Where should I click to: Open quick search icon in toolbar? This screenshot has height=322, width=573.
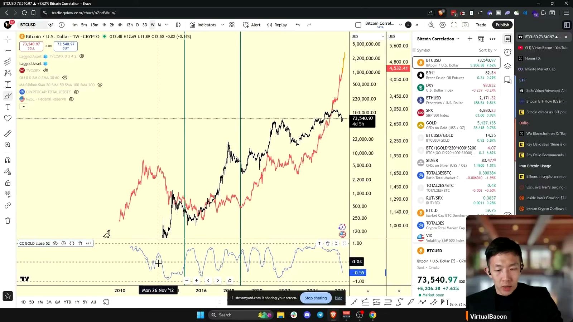pos(431,25)
